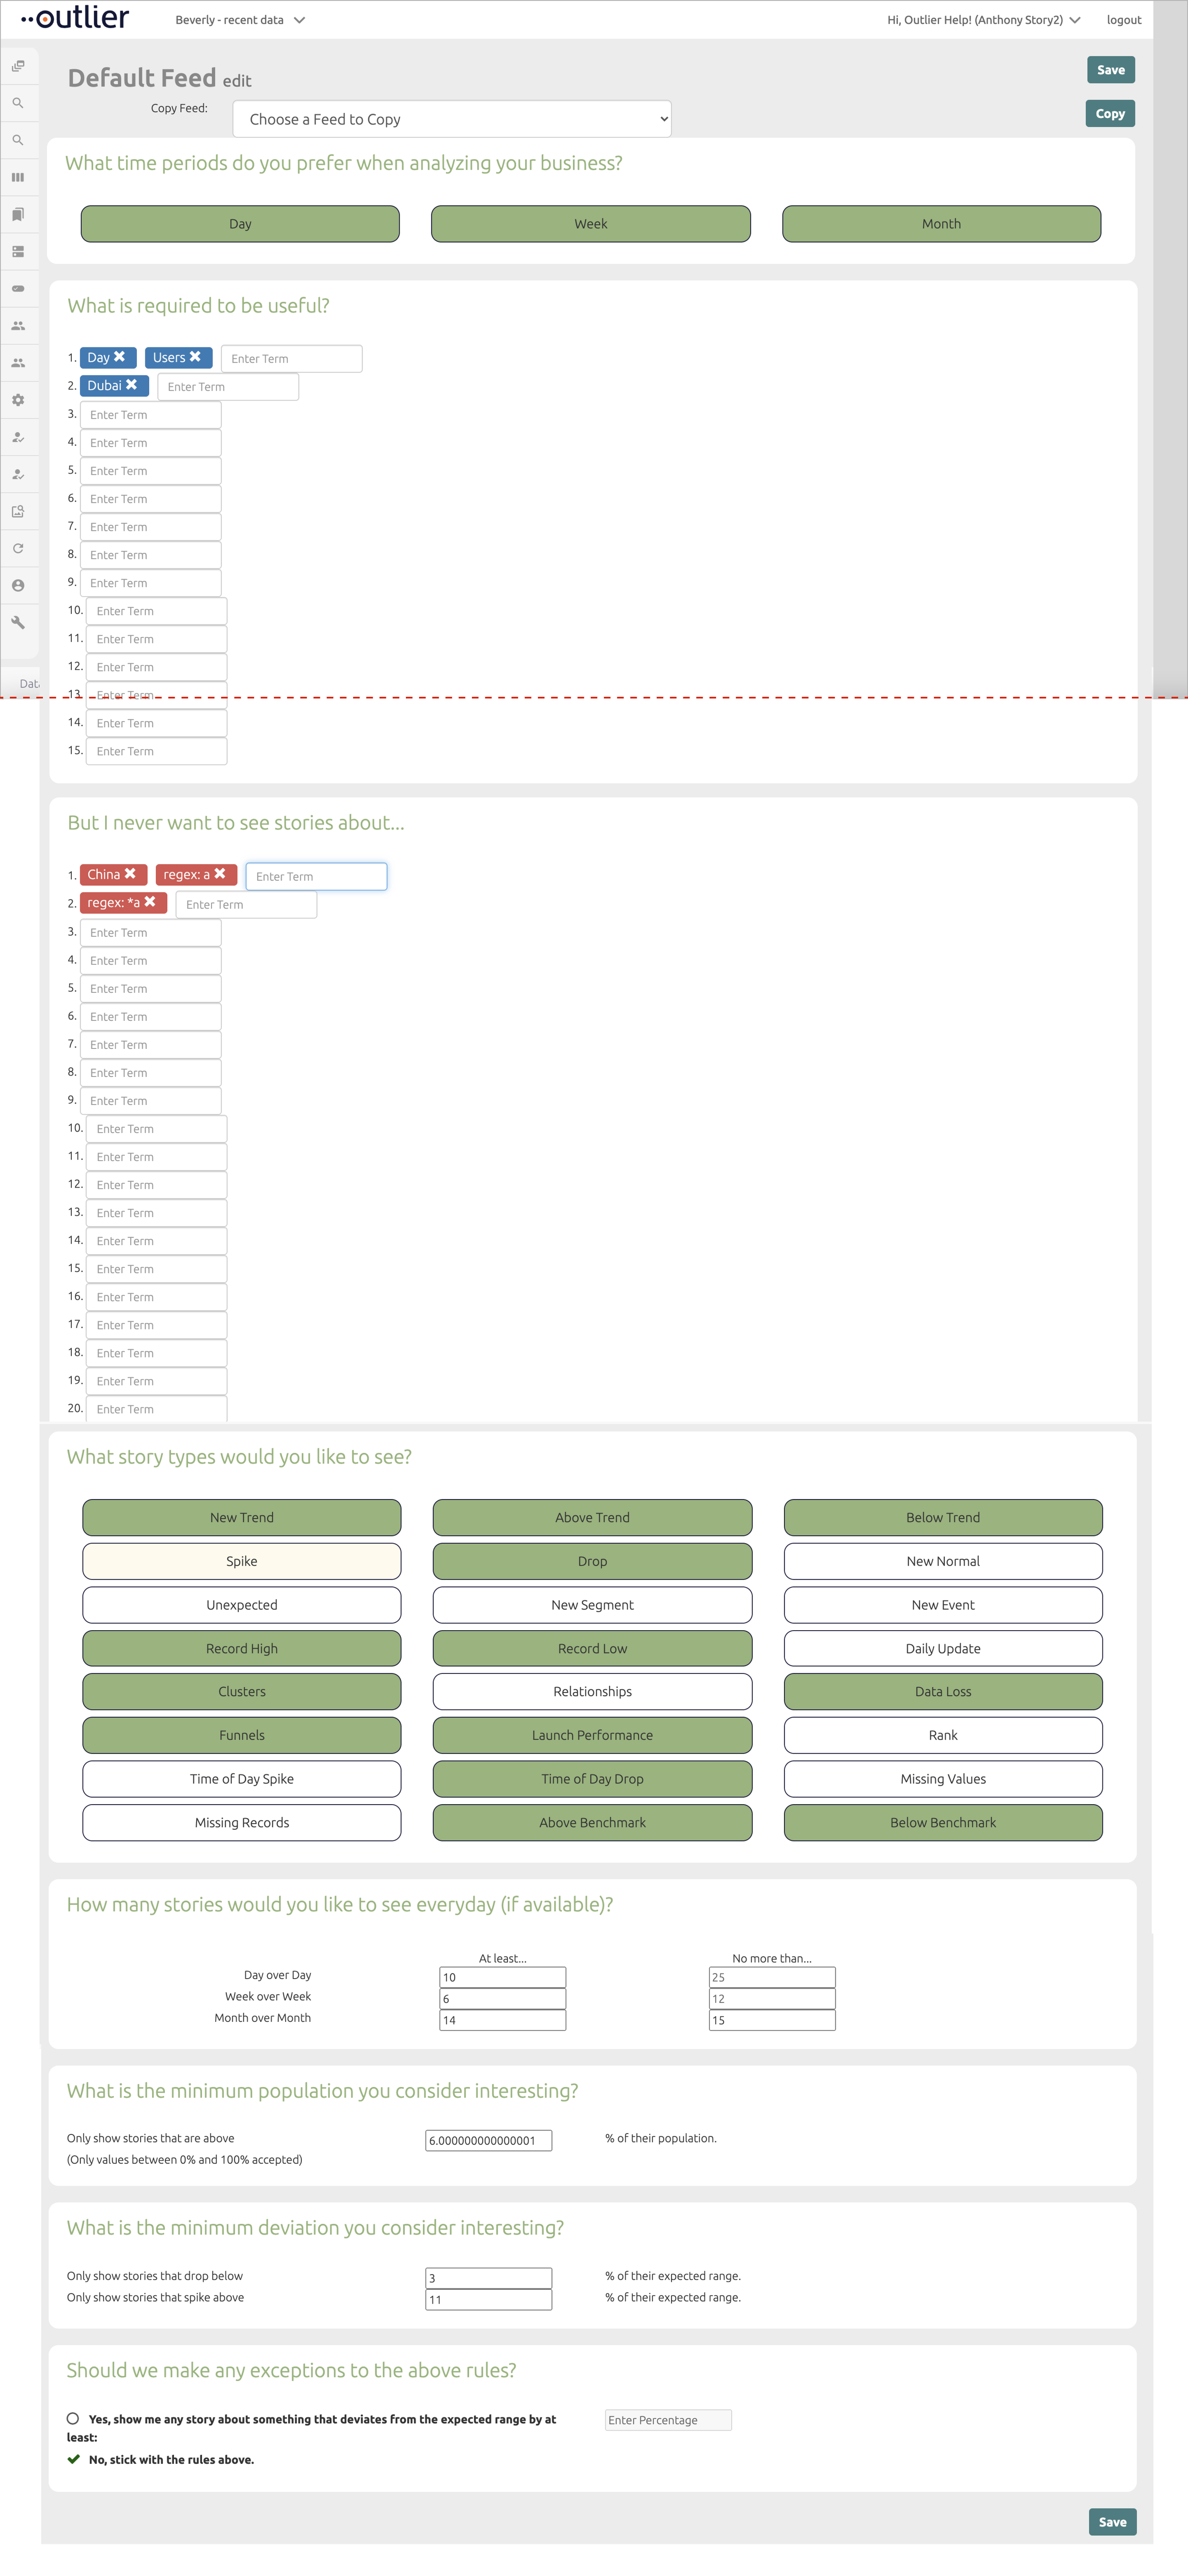Click the refresh arrow sidebar icon
The image size is (1188, 2576).
coord(18,548)
